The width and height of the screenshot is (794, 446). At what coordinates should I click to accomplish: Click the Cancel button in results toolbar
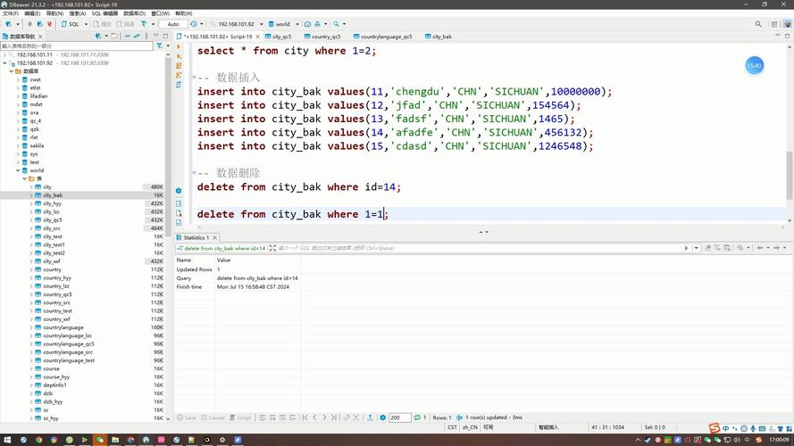[213, 417]
